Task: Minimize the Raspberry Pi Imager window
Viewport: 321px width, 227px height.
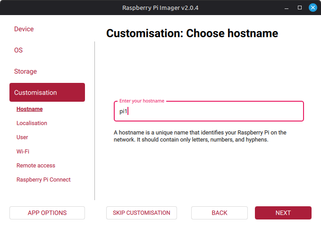Action: point(287,8)
